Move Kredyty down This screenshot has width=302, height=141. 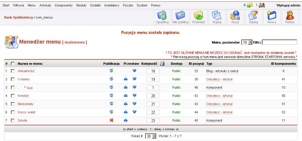(134, 96)
